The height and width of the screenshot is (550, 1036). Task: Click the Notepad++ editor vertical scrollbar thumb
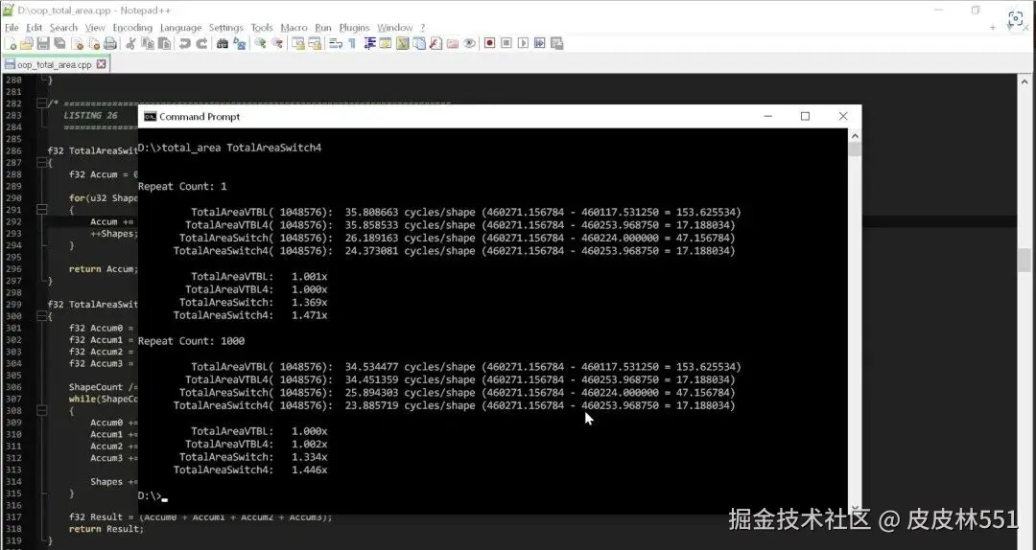pyautogui.click(x=1024, y=260)
